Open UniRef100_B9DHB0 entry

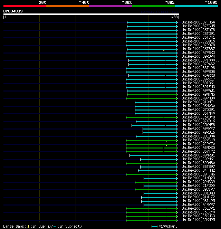[198, 163]
